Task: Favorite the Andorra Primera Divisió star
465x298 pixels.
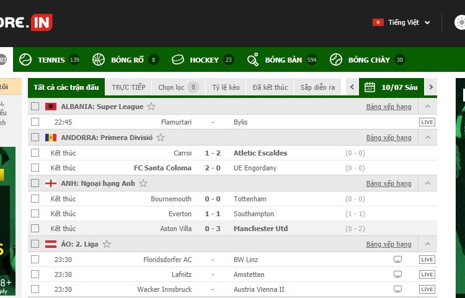Action: [161, 138]
